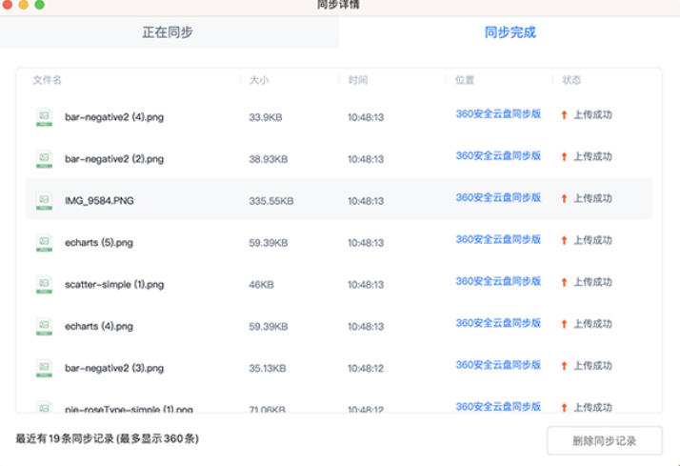Click the upload arrow icon for bar-negative2 (2).png
Viewport: 680px width, 466px height.
click(x=564, y=156)
